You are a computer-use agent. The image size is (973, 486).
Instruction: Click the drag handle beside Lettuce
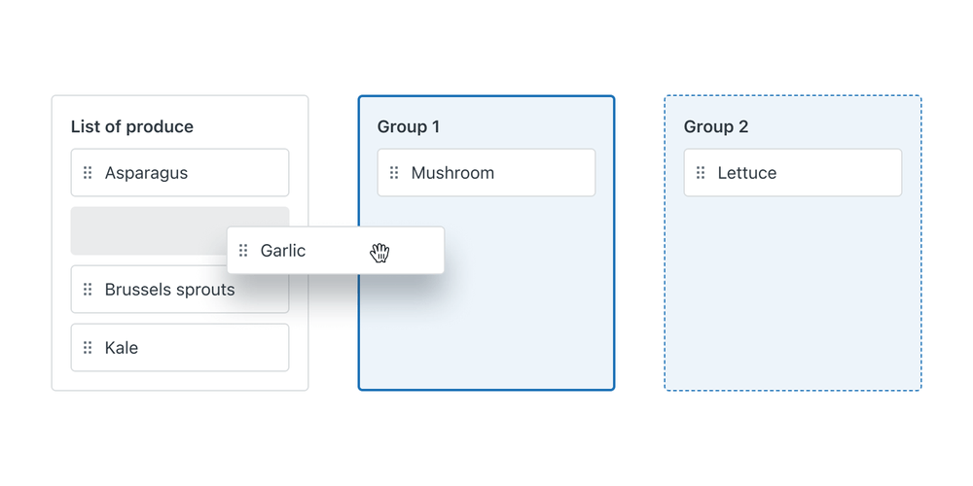tap(701, 172)
